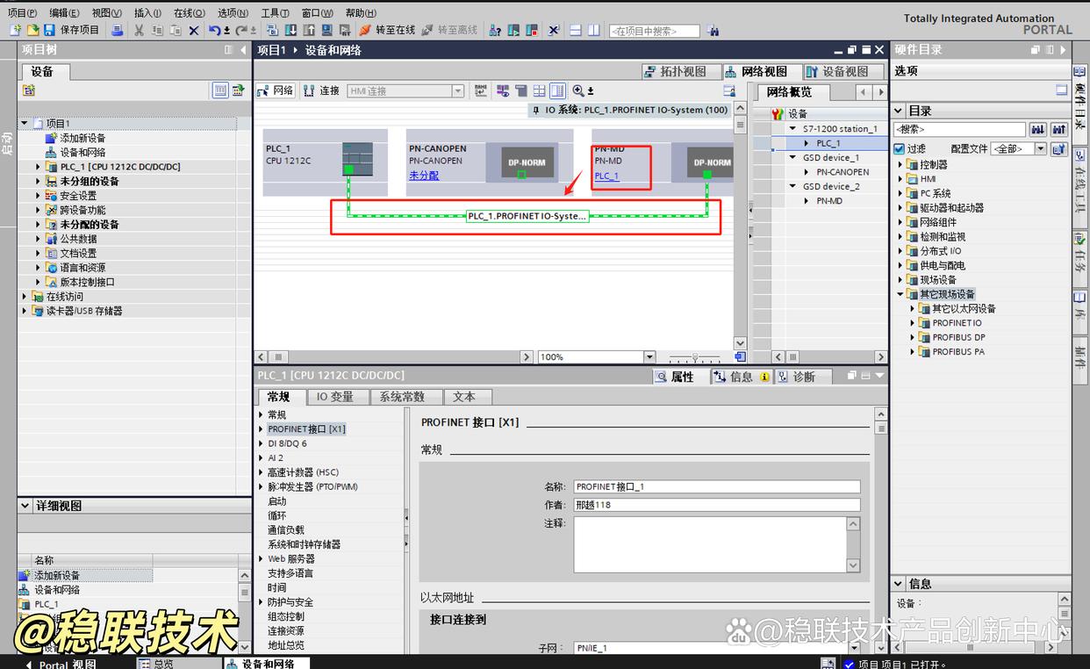Viewport: 1090px width, 669px height.
Task: Open the Project (项目) menu
Action: pos(22,12)
